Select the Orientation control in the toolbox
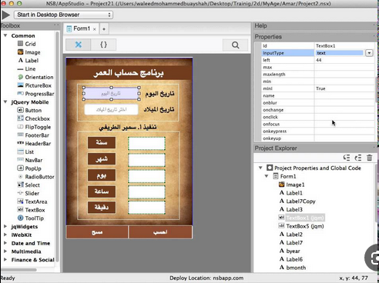 click(35, 77)
